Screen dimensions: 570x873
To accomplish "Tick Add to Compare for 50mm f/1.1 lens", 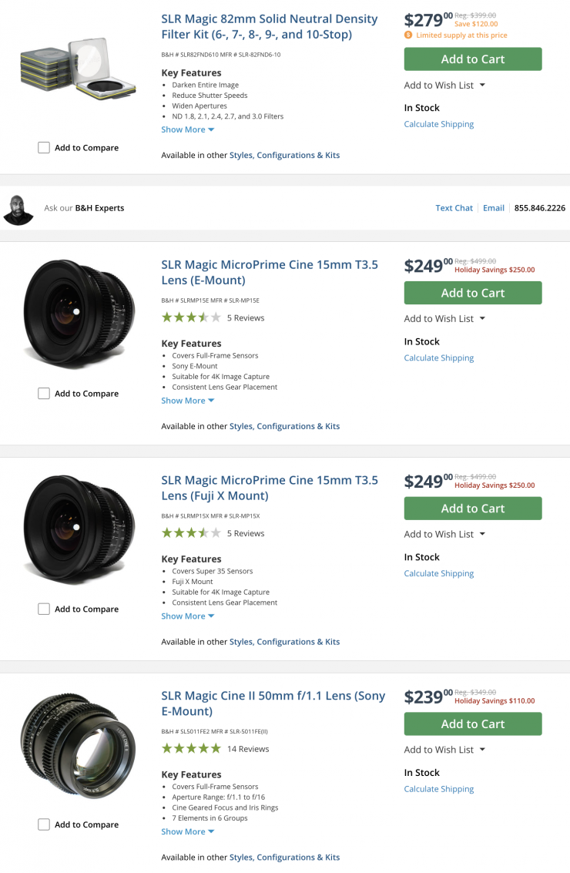I will [x=44, y=824].
